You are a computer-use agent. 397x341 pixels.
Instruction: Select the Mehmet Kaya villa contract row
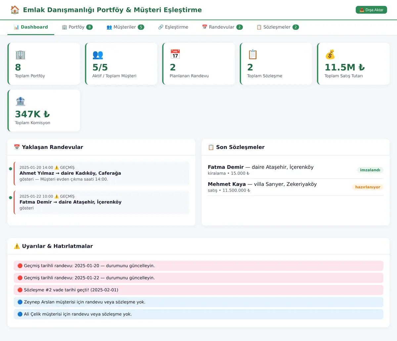[295, 187]
